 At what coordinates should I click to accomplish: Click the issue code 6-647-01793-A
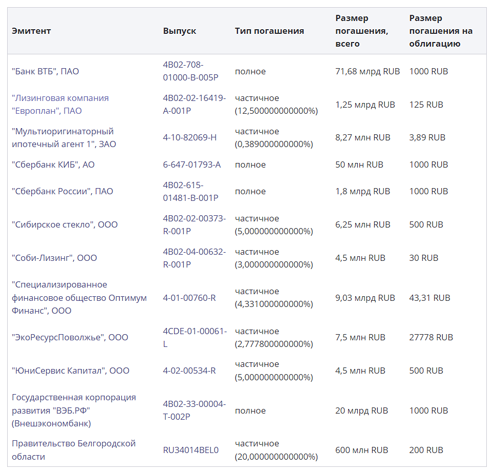pyautogui.click(x=192, y=165)
